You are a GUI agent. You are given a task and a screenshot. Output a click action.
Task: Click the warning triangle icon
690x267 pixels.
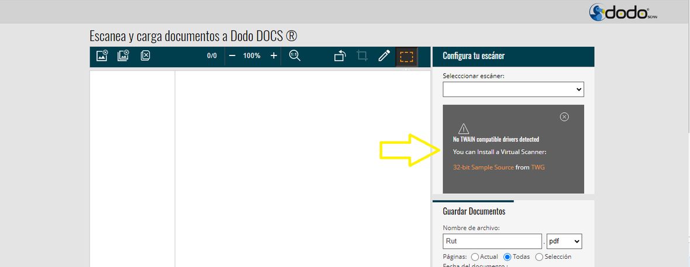pyautogui.click(x=463, y=129)
